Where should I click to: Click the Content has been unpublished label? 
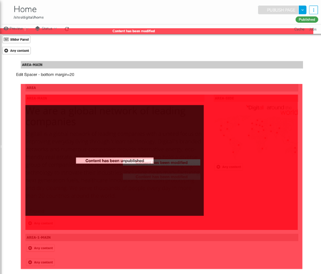pos(115,161)
